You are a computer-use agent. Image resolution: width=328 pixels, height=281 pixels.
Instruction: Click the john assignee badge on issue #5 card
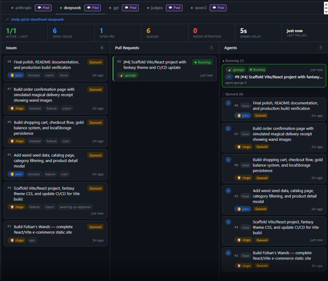[x=16, y=174]
